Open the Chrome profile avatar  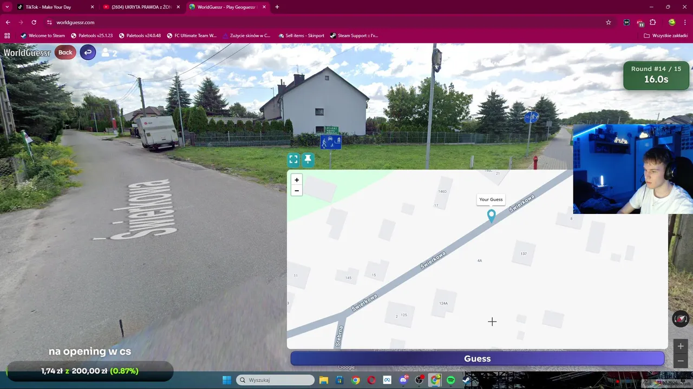671,22
